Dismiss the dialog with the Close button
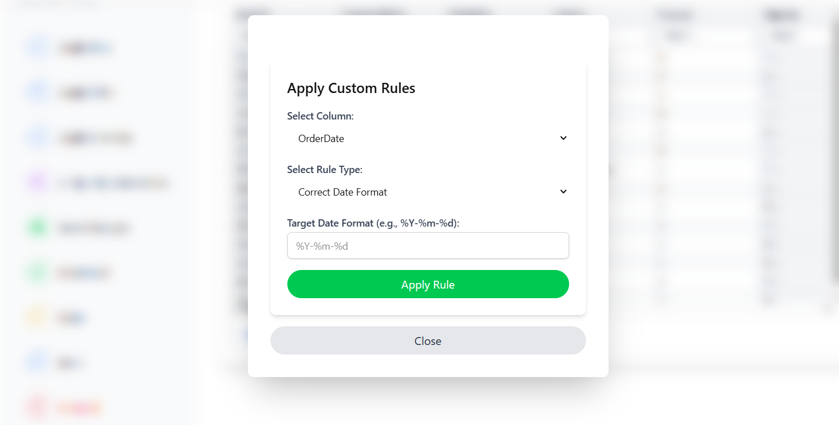This screenshot has width=839, height=425. point(428,340)
